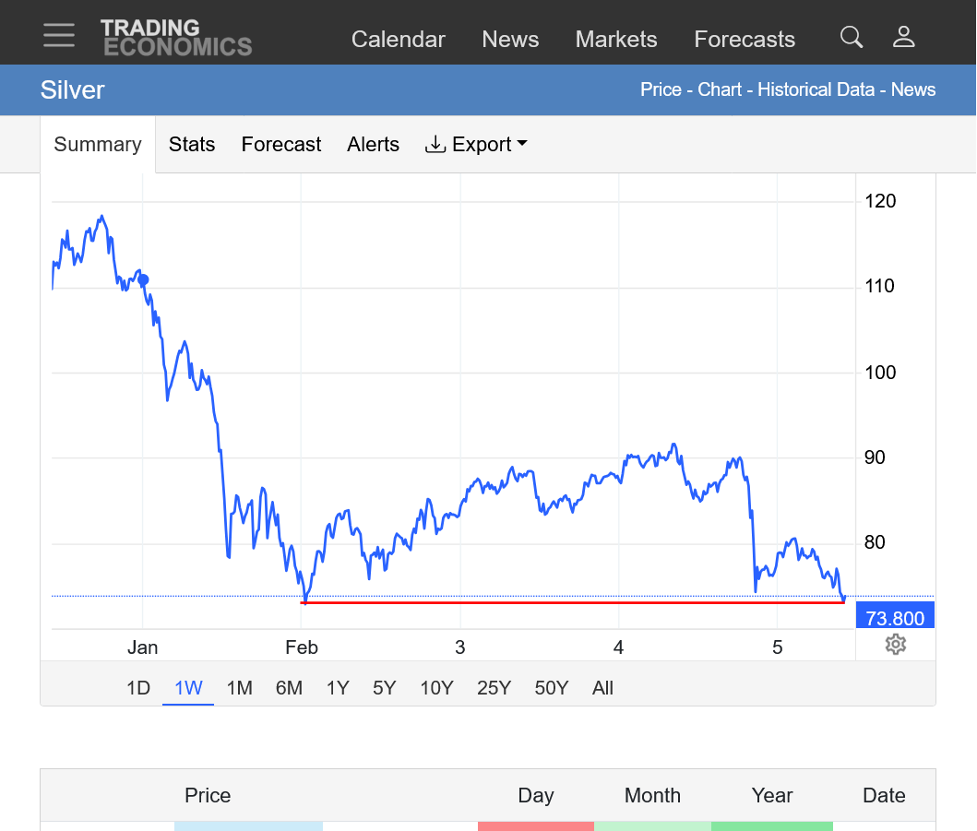Click the search magnifier icon
The image size is (977, 831).
pyautogui.click(x=852, y=37)
